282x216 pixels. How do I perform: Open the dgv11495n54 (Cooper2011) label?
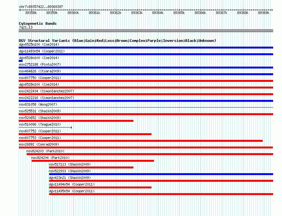click(x=72, y=191)
